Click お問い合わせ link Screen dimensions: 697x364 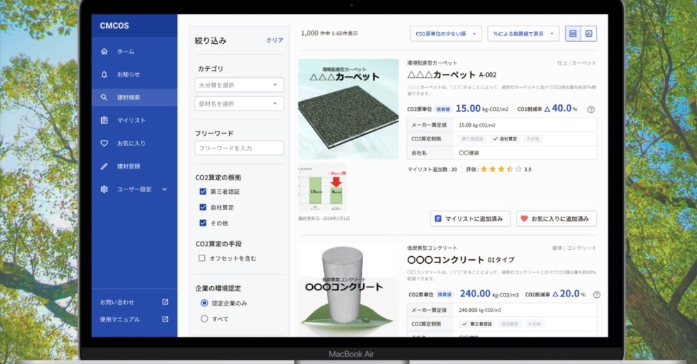click(116, 302)
